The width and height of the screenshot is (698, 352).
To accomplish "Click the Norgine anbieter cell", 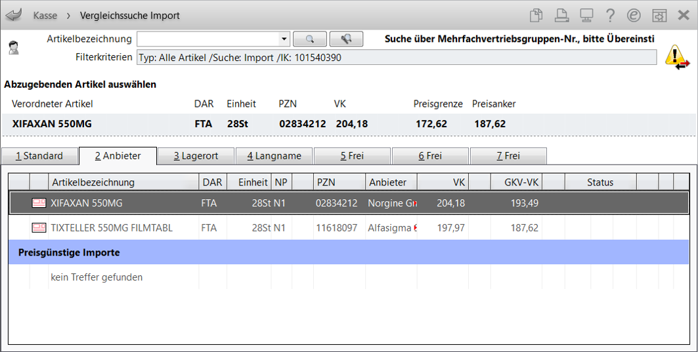I will (392, 203).
